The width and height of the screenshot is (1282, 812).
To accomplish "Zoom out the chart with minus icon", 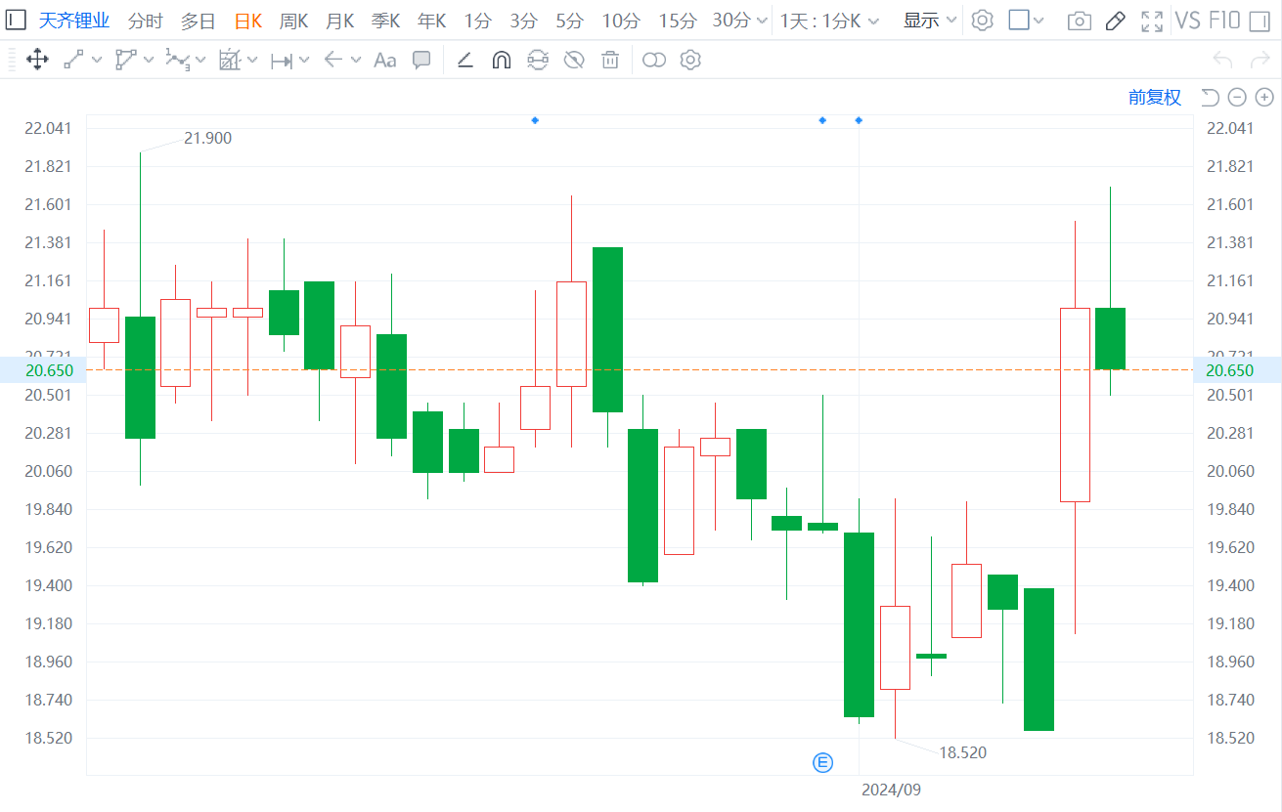I will click(1237, 97).
